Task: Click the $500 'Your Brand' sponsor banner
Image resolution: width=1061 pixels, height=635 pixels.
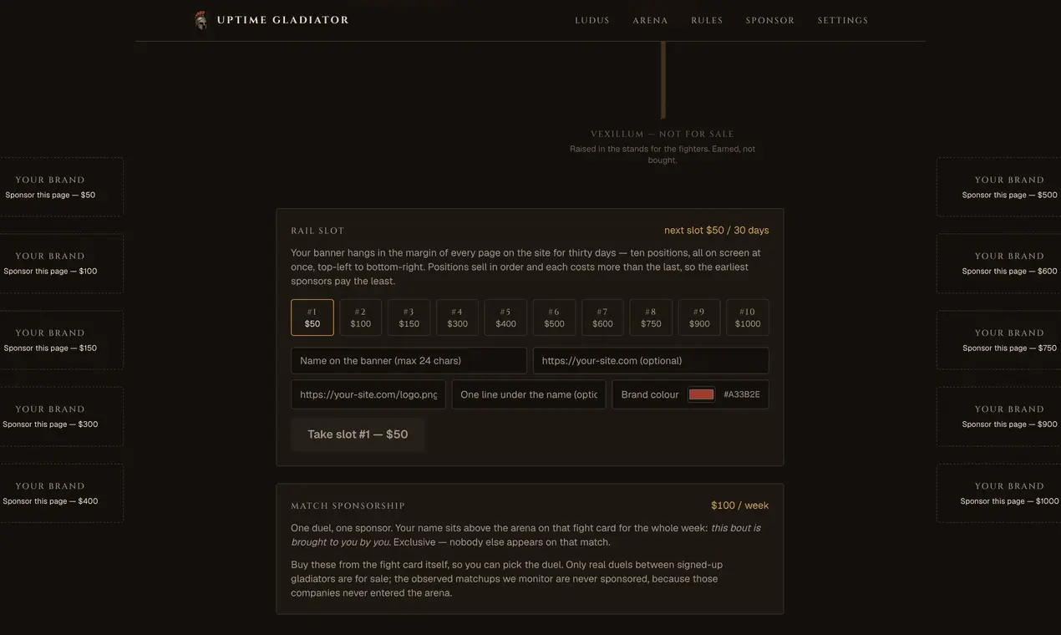Action: (999, 187)
